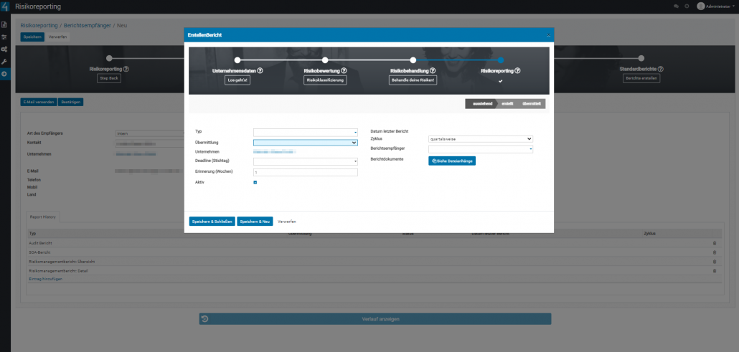Click help icon beside Risikobewertung
The height and width of the screenshot is (352, 739).
tap(344, 71)
